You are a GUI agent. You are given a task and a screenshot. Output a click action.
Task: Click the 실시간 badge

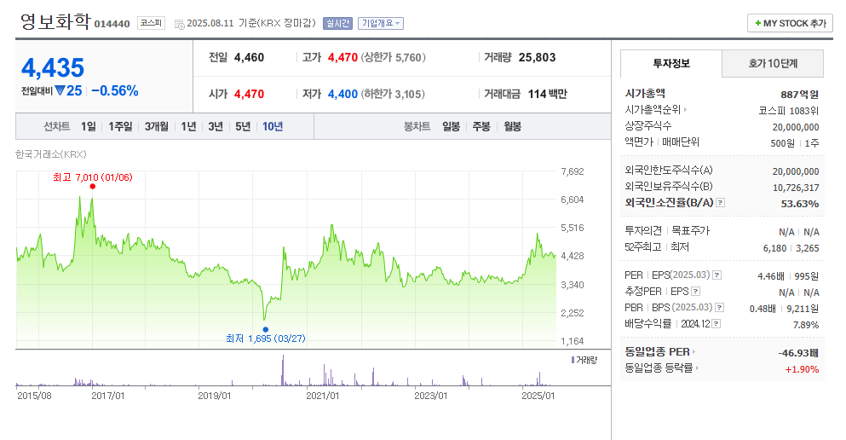tap(337, 23)
